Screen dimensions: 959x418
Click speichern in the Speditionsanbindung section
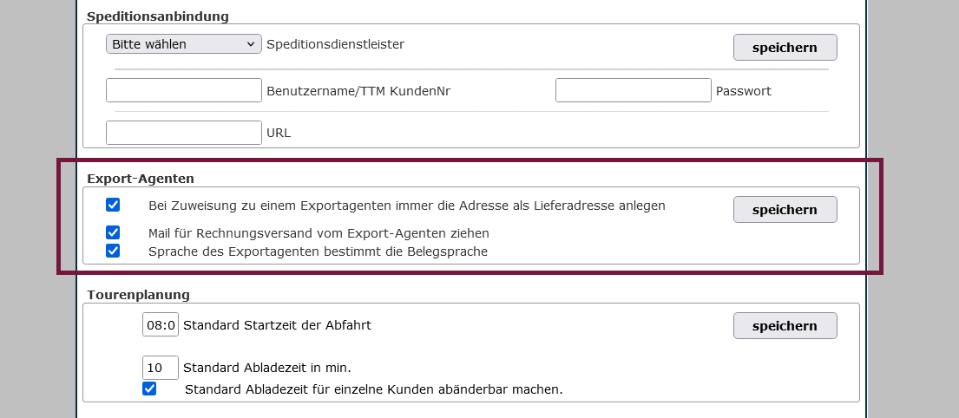point(785,48)
